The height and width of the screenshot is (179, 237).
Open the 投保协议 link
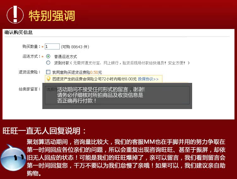pyautogui.click(x=148, y=79)
